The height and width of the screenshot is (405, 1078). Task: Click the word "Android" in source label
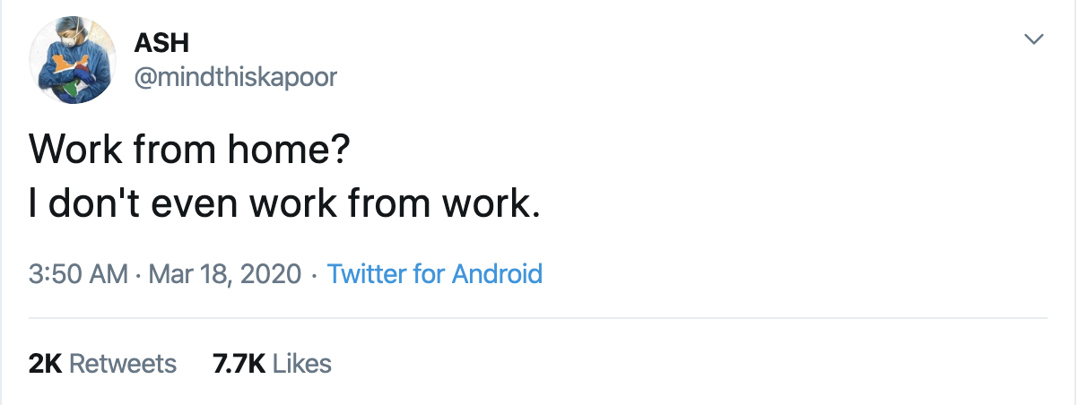point(497,273)
